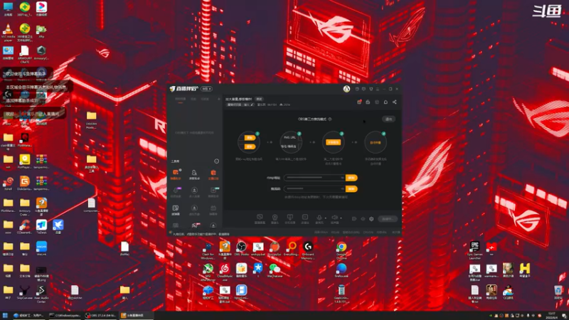This screenshot has width=569, height=320.
Task: Click the lower yellow button in step one
Action: coord(250,146)
